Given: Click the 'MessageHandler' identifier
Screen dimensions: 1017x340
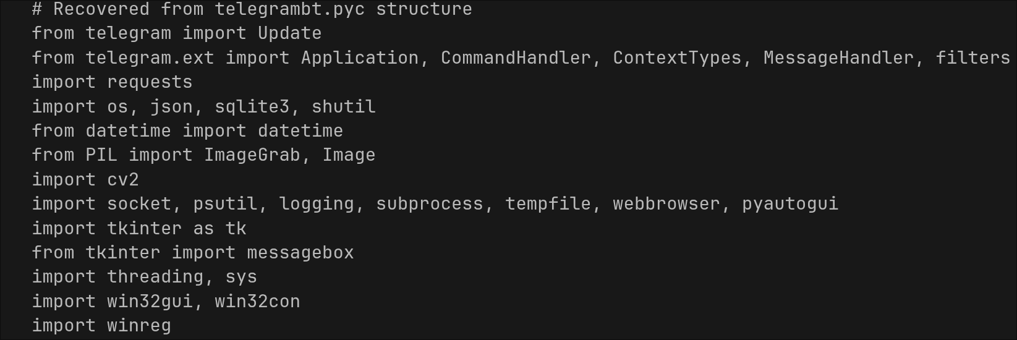Looking at the screenshot, I should (x=838, y=58).
